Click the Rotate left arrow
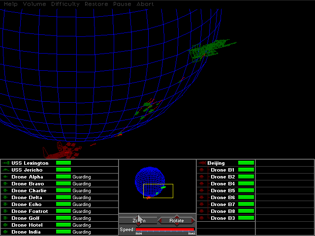315x236 pixels. (x=160, y=220)
